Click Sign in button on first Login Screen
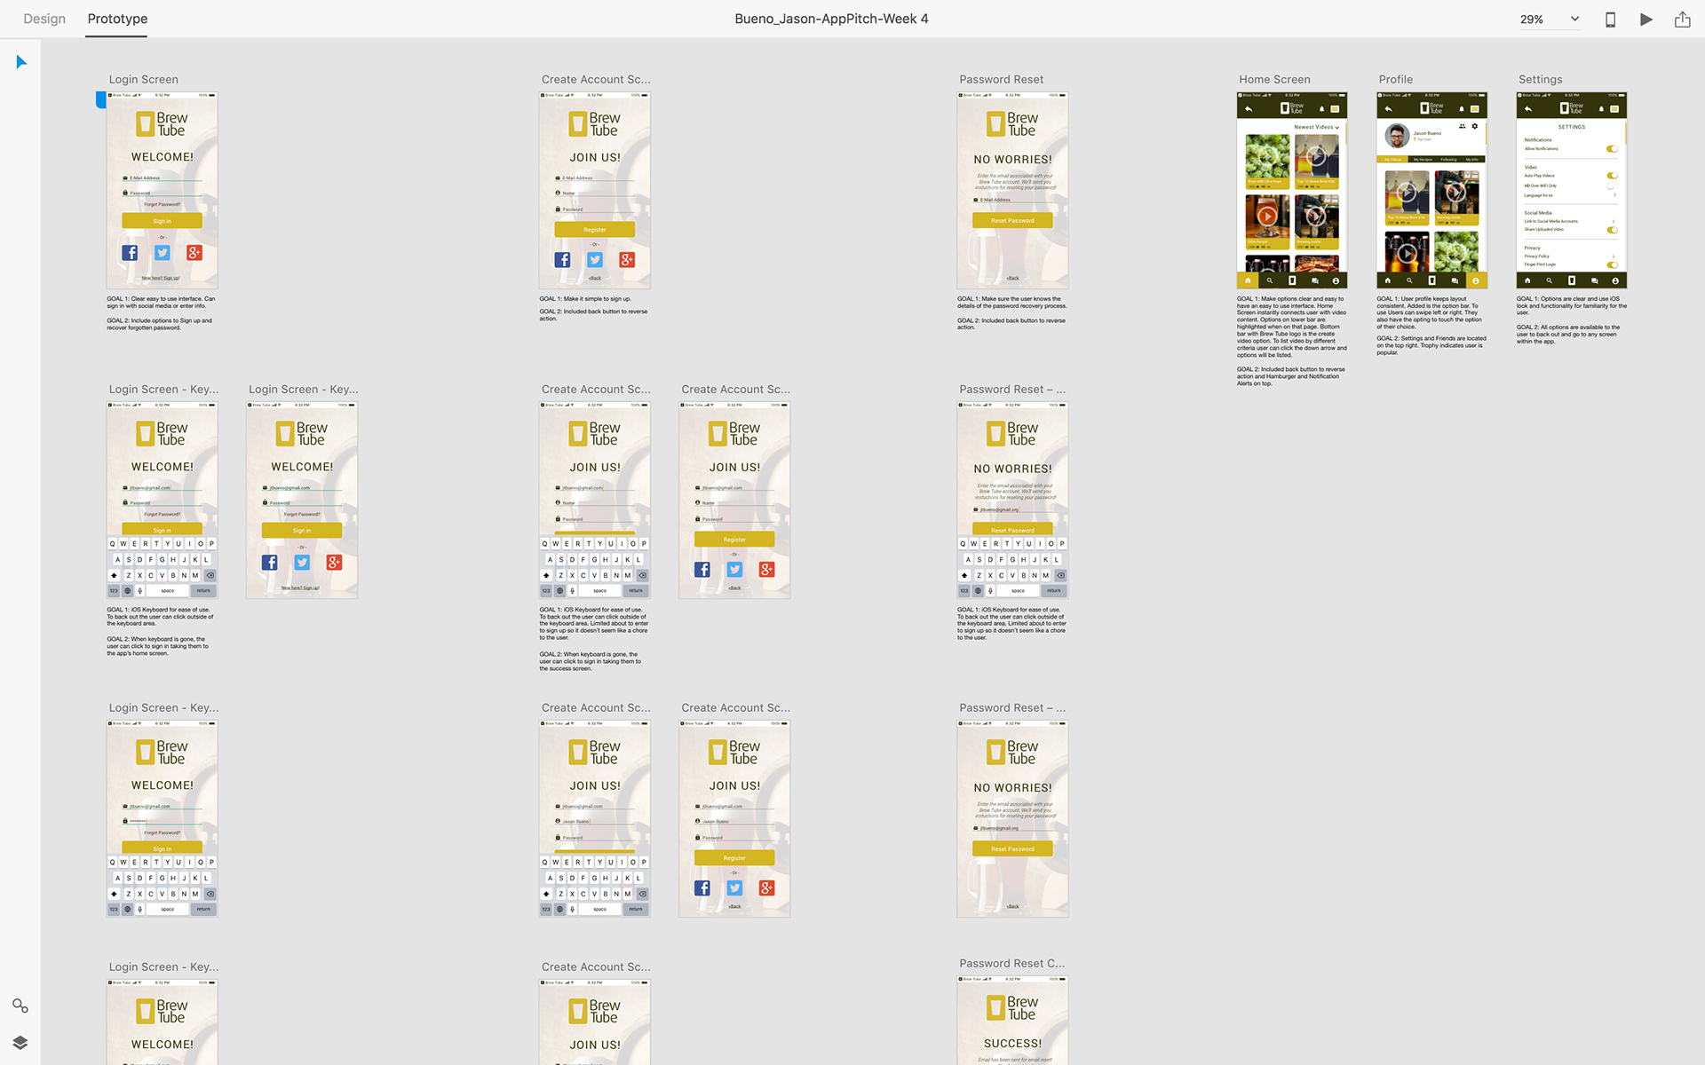This screenshot has height=1065, width=1705. click(162, 221)
